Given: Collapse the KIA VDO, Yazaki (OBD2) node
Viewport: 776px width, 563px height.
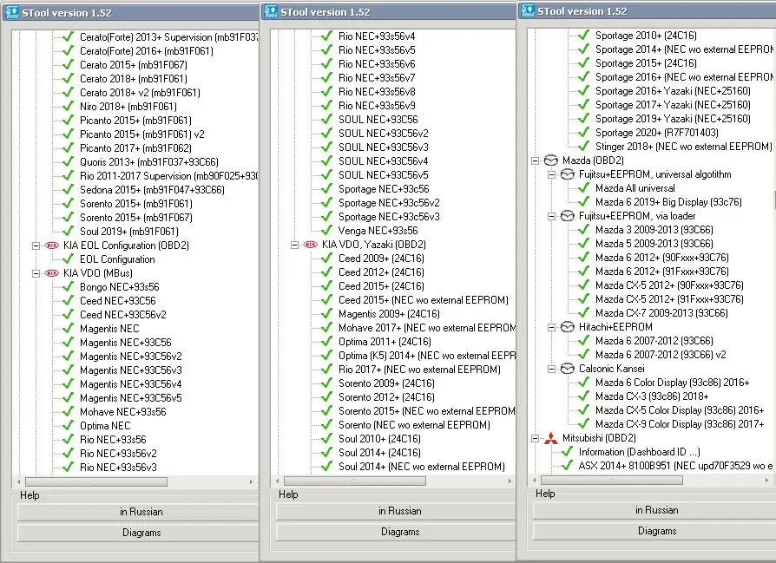Looking at the screenshot, I should (294, 245).
